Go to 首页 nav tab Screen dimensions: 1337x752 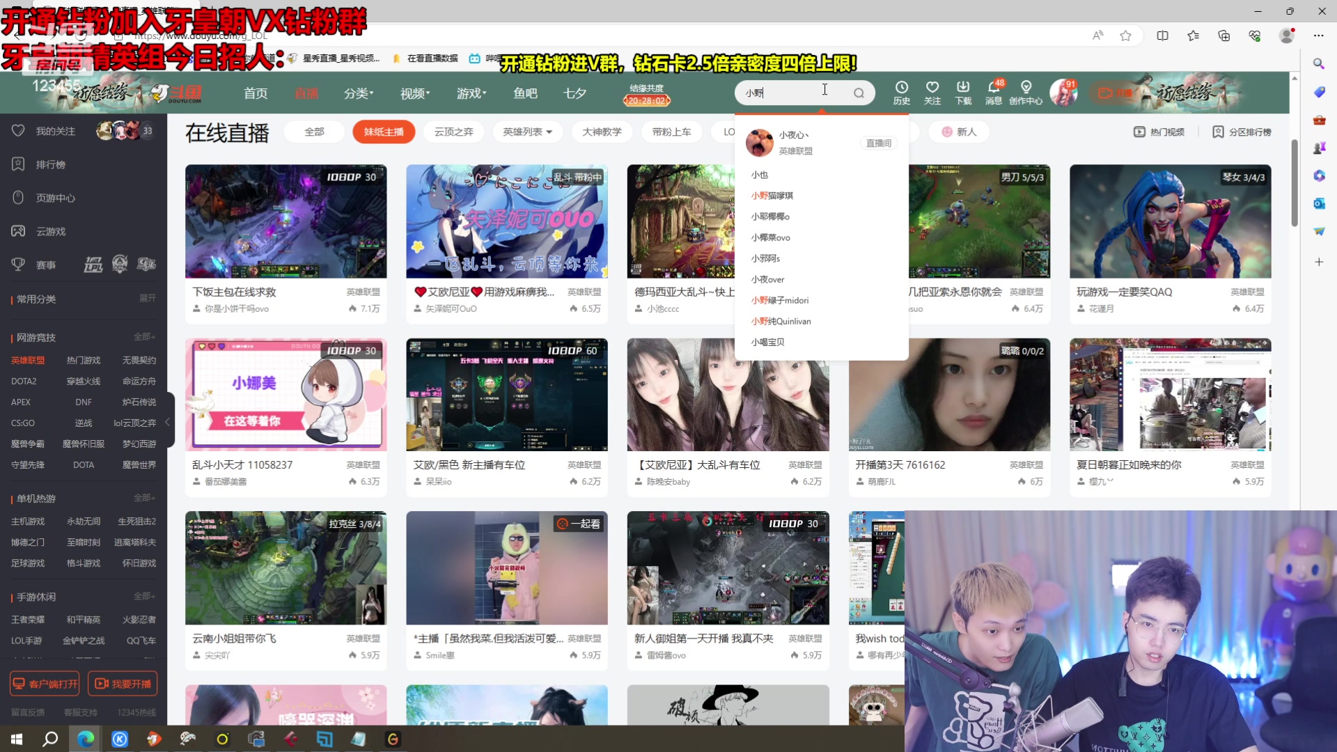point(256,93)
